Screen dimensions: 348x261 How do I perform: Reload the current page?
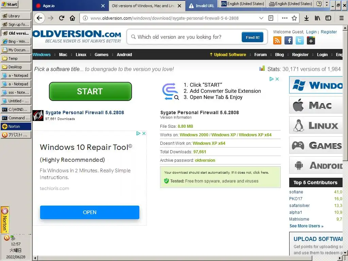[62, 18]
